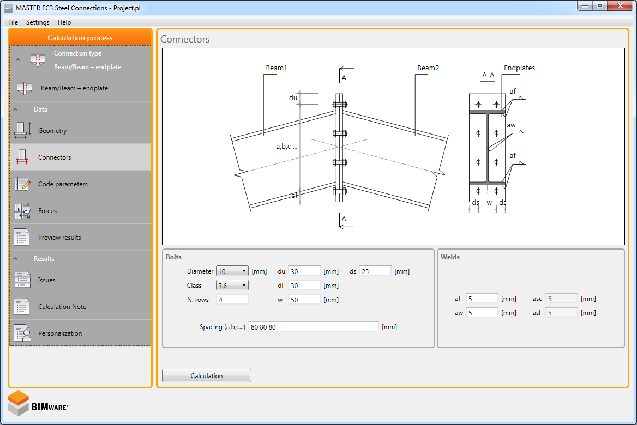Click the Spacing (a,b,c...) input field
The height and width of the screenshot is (425, 637).
[x=313, y=327]
